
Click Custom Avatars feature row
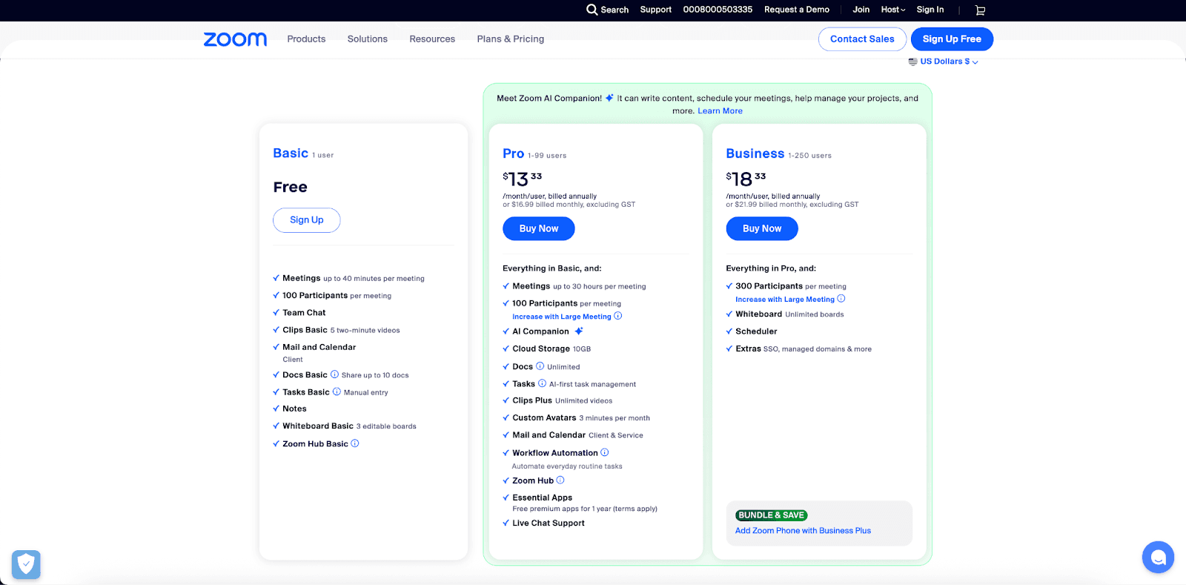tap(581, 418)
